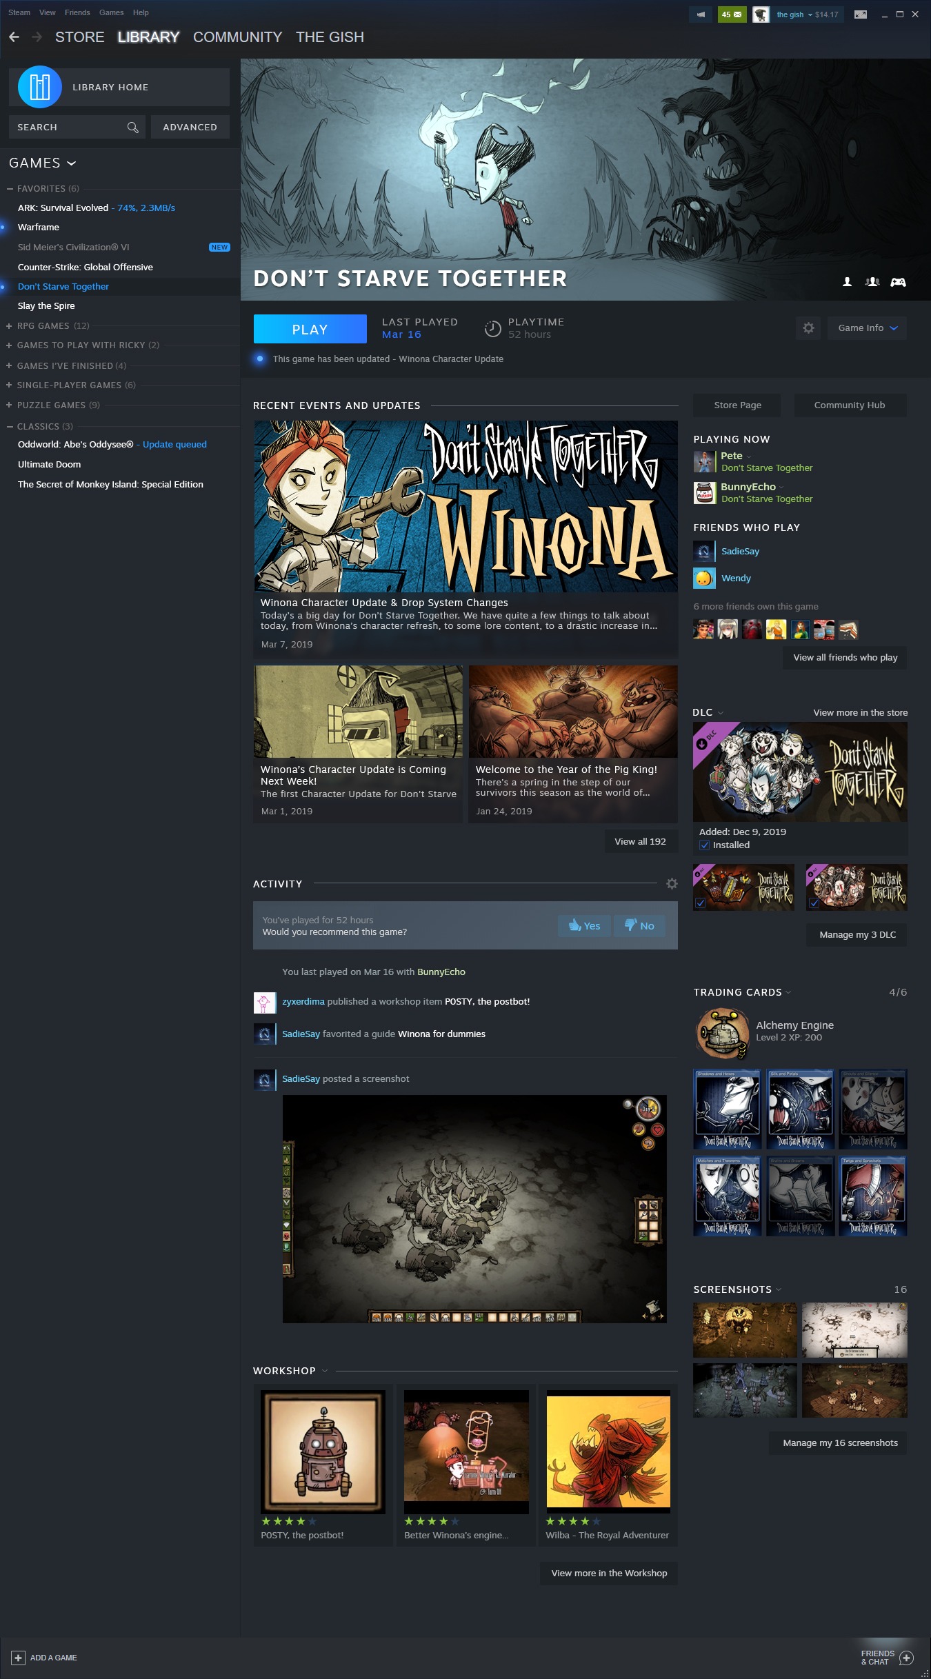This screenshot has width=931, height=1679.
Task: Toggle checkbox on the left small DLC thumbnail
Action: [x=700, y=903]
